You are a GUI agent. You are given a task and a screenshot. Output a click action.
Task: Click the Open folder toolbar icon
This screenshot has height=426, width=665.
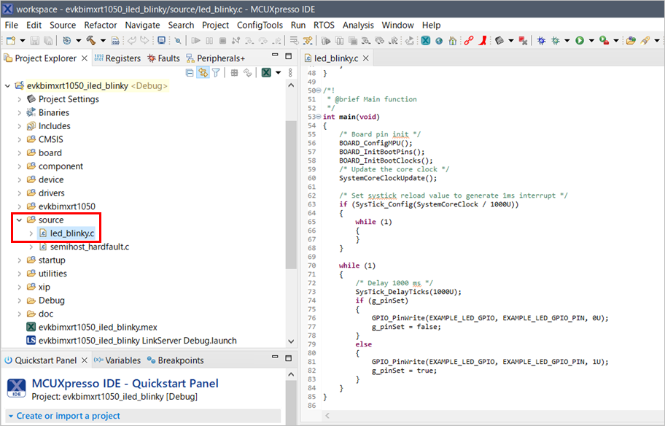point(631,41)
